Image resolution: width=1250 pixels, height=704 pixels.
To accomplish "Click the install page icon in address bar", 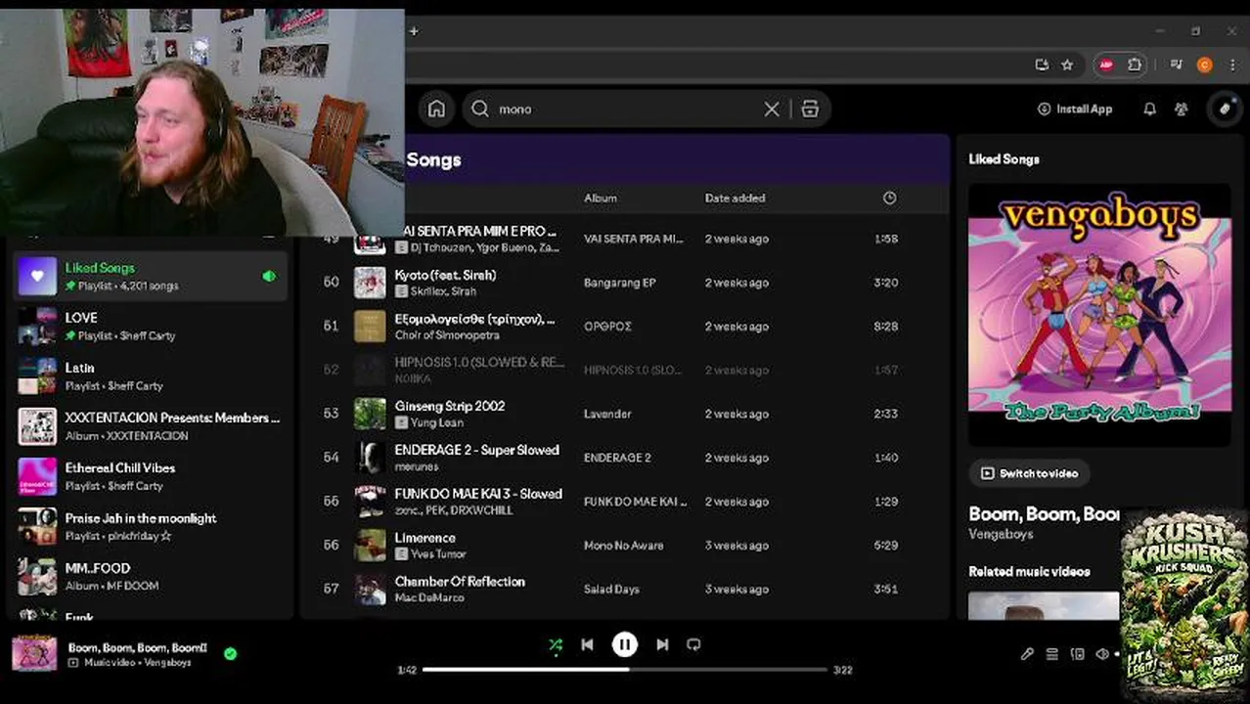I will point(1042,65).
